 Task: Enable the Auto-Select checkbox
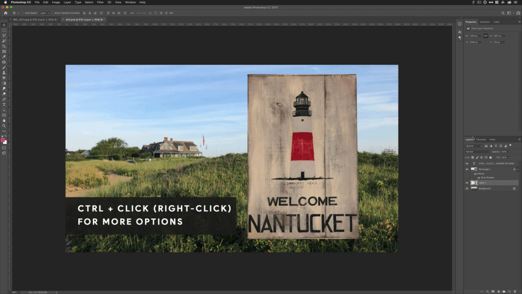click(23, 13)
